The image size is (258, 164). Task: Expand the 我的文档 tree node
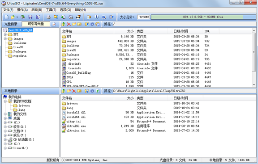pyautogui.click(x=5, y=114)
